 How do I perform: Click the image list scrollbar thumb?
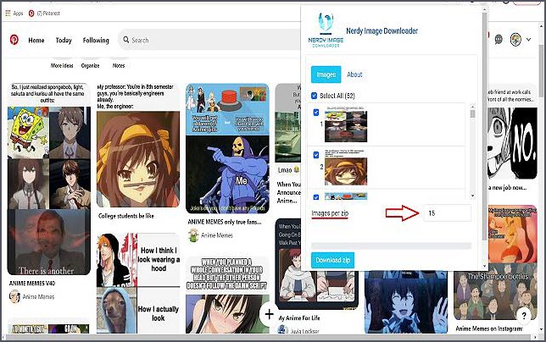tap(472, 114)
